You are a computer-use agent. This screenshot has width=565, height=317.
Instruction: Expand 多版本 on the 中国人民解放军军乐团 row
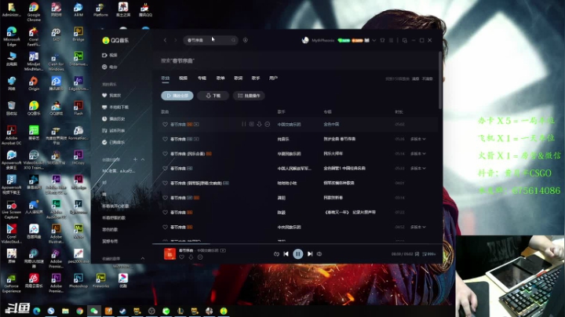(x=418, y=168)
